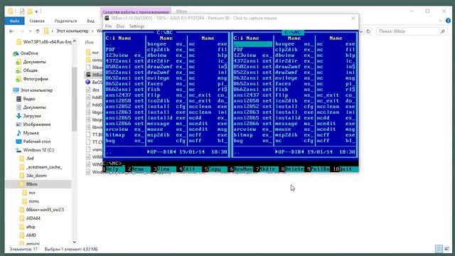The height and width of the screenshot is (256, 455).
Task: Open the Файл ribbon tab
Action: point(14,21)
